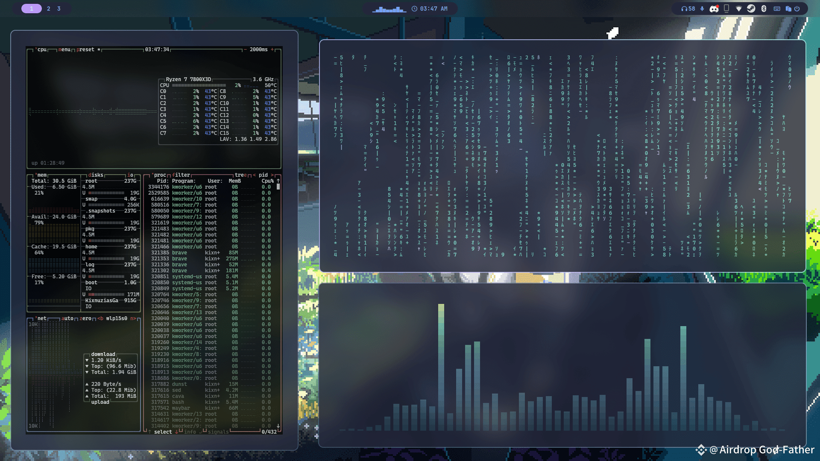Click the Wi-Fi network icon

point(739,9)
